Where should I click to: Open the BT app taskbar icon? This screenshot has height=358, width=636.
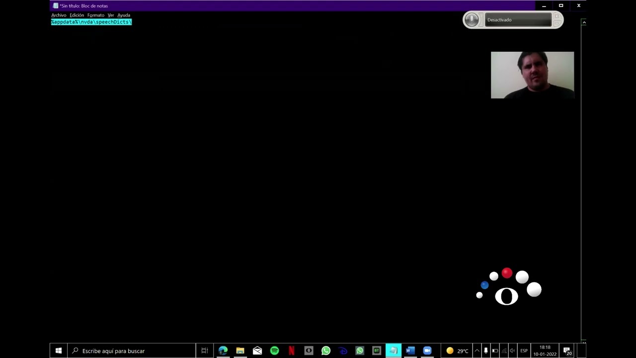[377, 351]
